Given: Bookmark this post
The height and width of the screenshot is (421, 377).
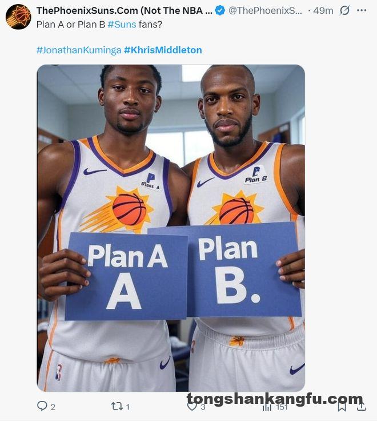Looking at the screenshot, I should pyautogui.click(x=342, y=407).
